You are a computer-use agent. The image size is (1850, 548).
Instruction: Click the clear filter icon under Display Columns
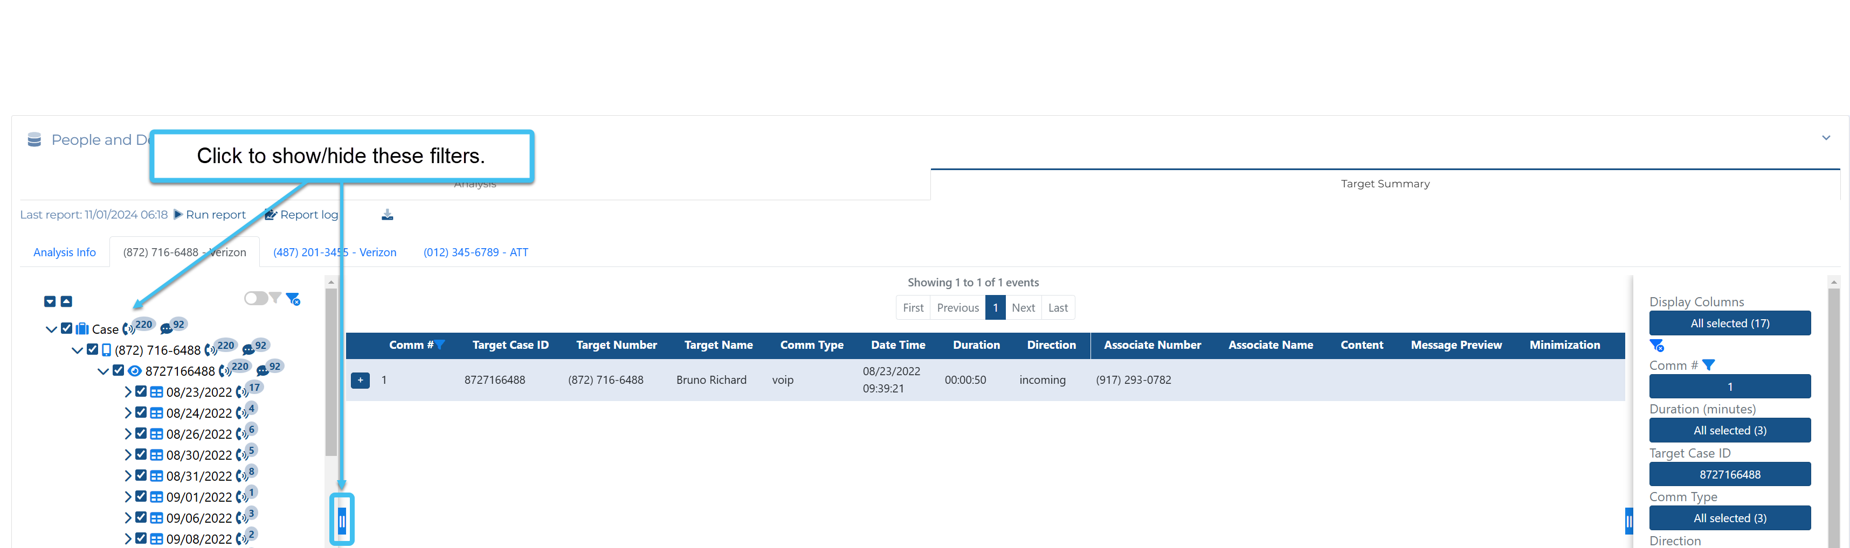[1657, 346]
